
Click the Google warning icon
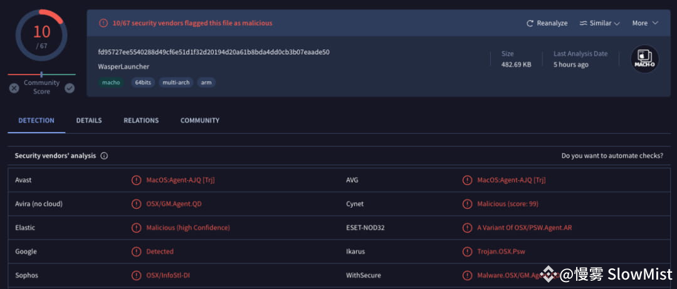click(x=137, y=251)
